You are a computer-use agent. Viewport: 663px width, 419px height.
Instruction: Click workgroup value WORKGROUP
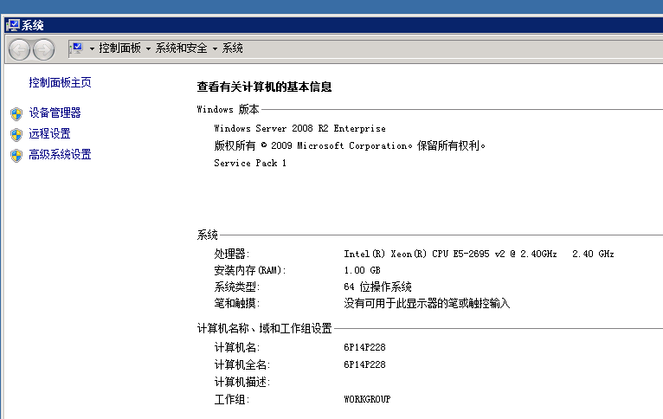[x=367, y=399]
